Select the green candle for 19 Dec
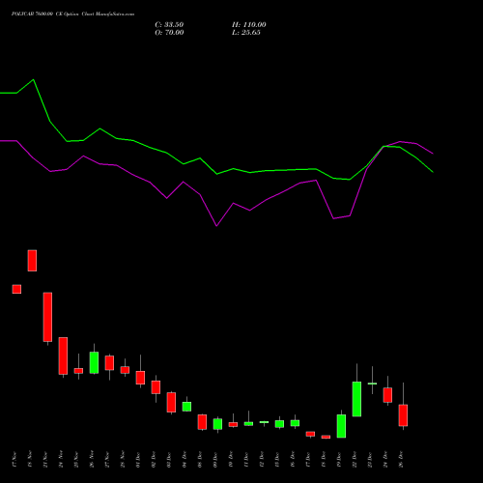 click(341, 426)
